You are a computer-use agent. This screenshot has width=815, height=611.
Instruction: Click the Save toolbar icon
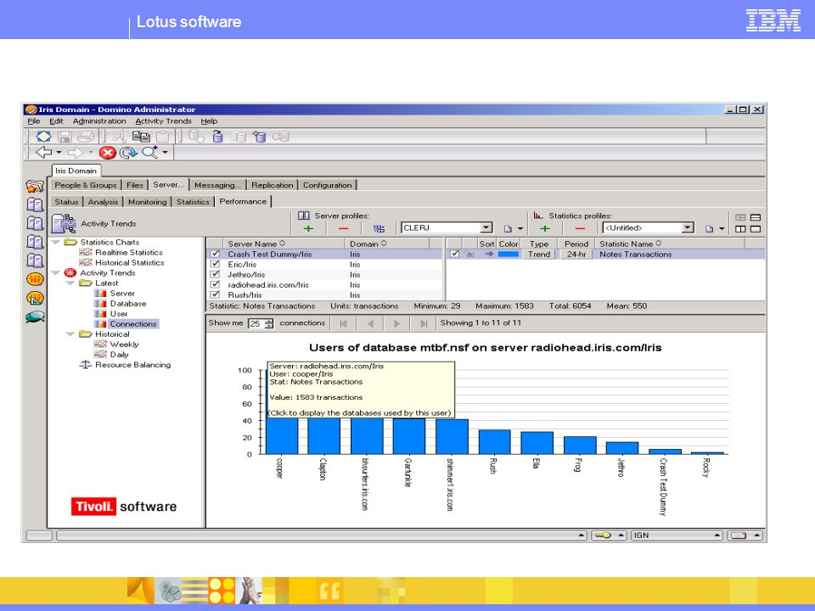65,137
